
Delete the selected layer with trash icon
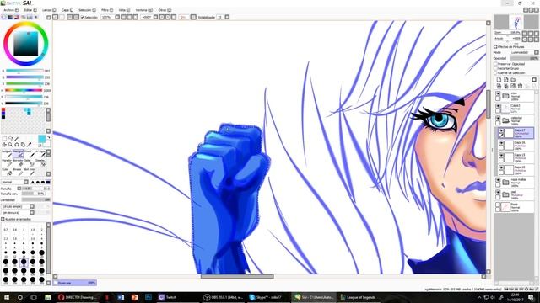520,86
